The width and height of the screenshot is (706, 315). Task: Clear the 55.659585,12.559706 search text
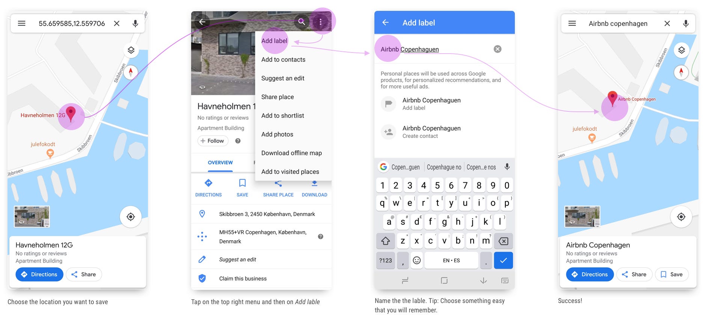tap(117, 23)
